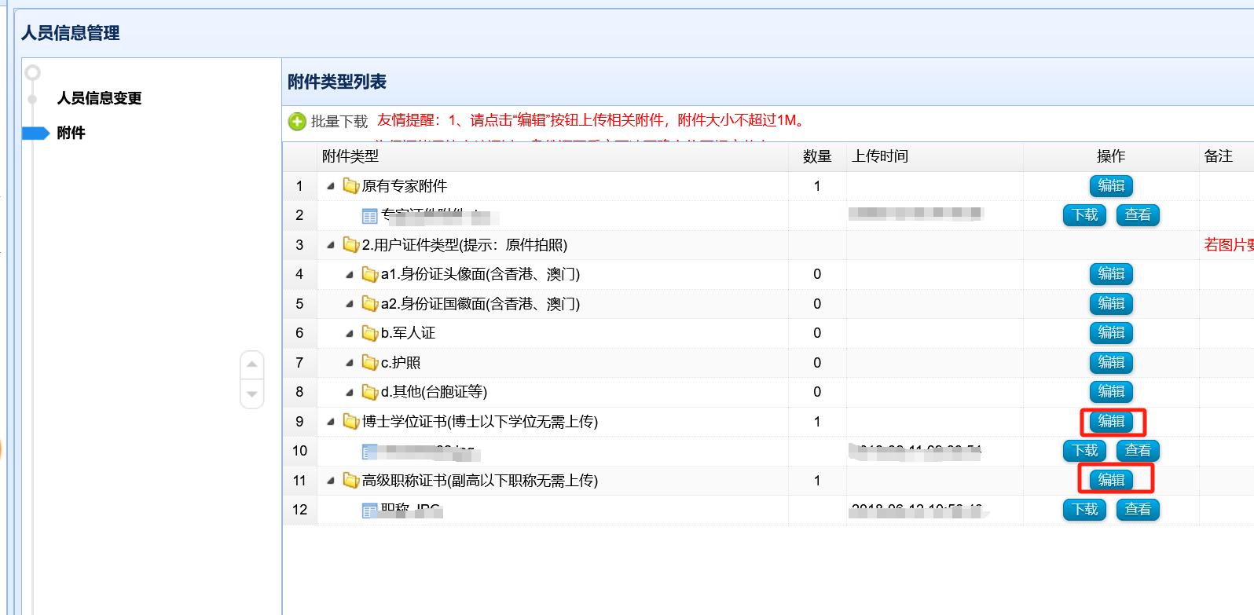This screenshot has width=1254, height=615.
Task: Click the file icon in row 12
Action: pos(370,511)
